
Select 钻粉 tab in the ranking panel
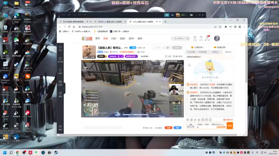click(228, 52)
